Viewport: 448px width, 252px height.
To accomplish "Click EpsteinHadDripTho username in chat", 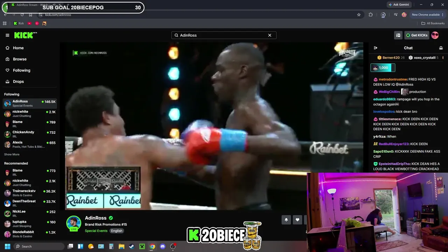I will point(394,164).
